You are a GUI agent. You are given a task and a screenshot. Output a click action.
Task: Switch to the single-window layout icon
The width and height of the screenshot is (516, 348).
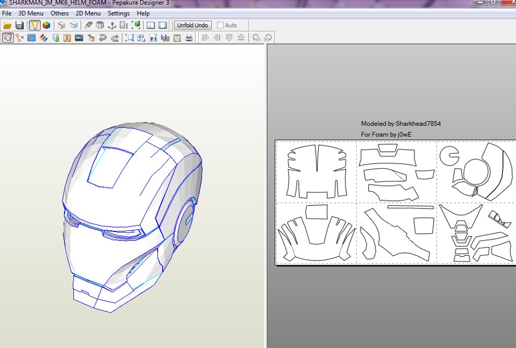pos(162,25)
